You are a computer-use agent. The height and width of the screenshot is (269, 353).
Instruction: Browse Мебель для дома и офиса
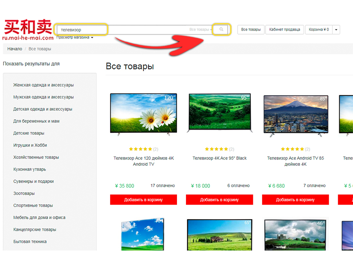(x=39, y=218)
